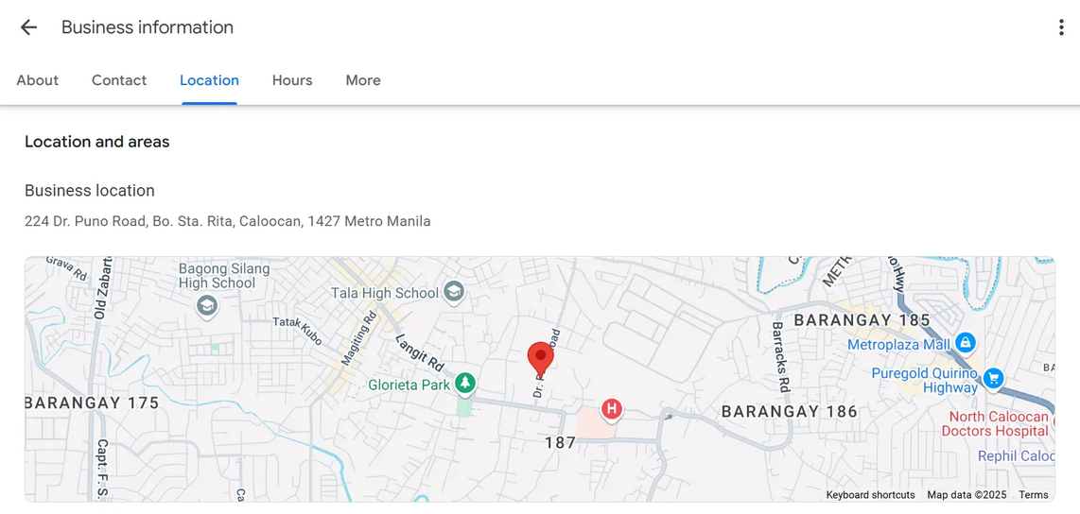1080x514 pixels.
Task: Click the Langit Rd street label
Action: [420, 352]
